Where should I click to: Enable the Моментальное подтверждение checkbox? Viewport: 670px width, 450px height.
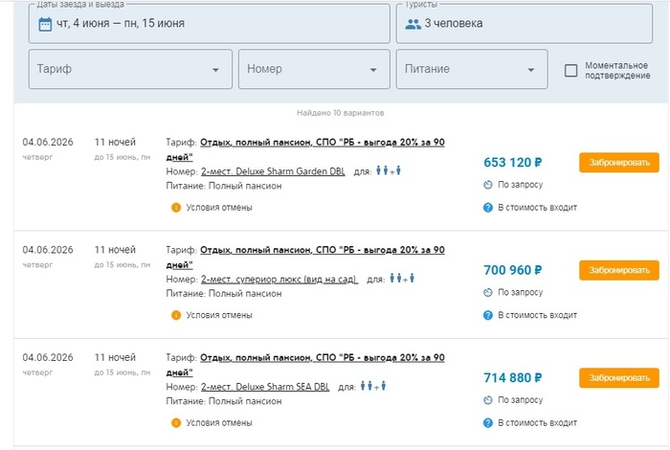click(x=571, y=70)
